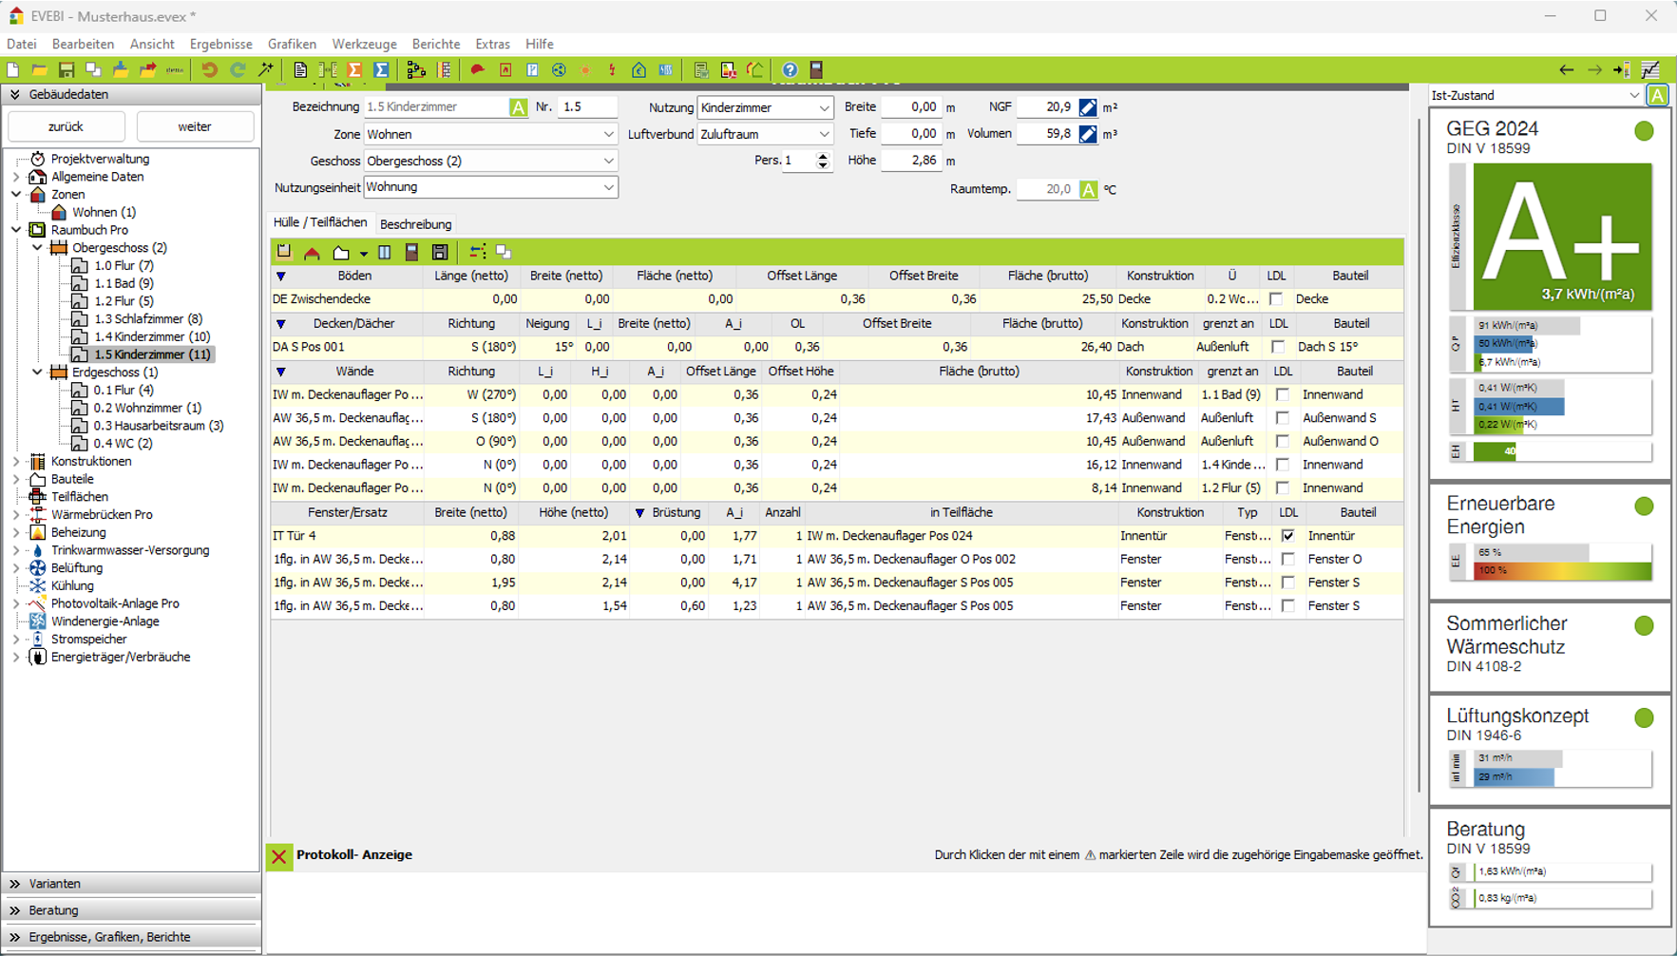This screenshot has width=1677, height=956.
Task: Open the Nutzung dropdown
Action: coord(823,108)
